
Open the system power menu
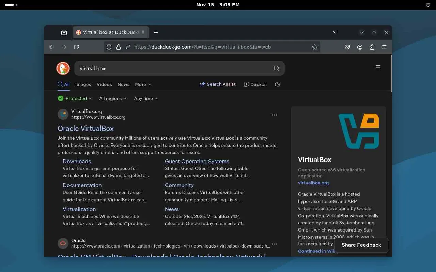[428, 5]
